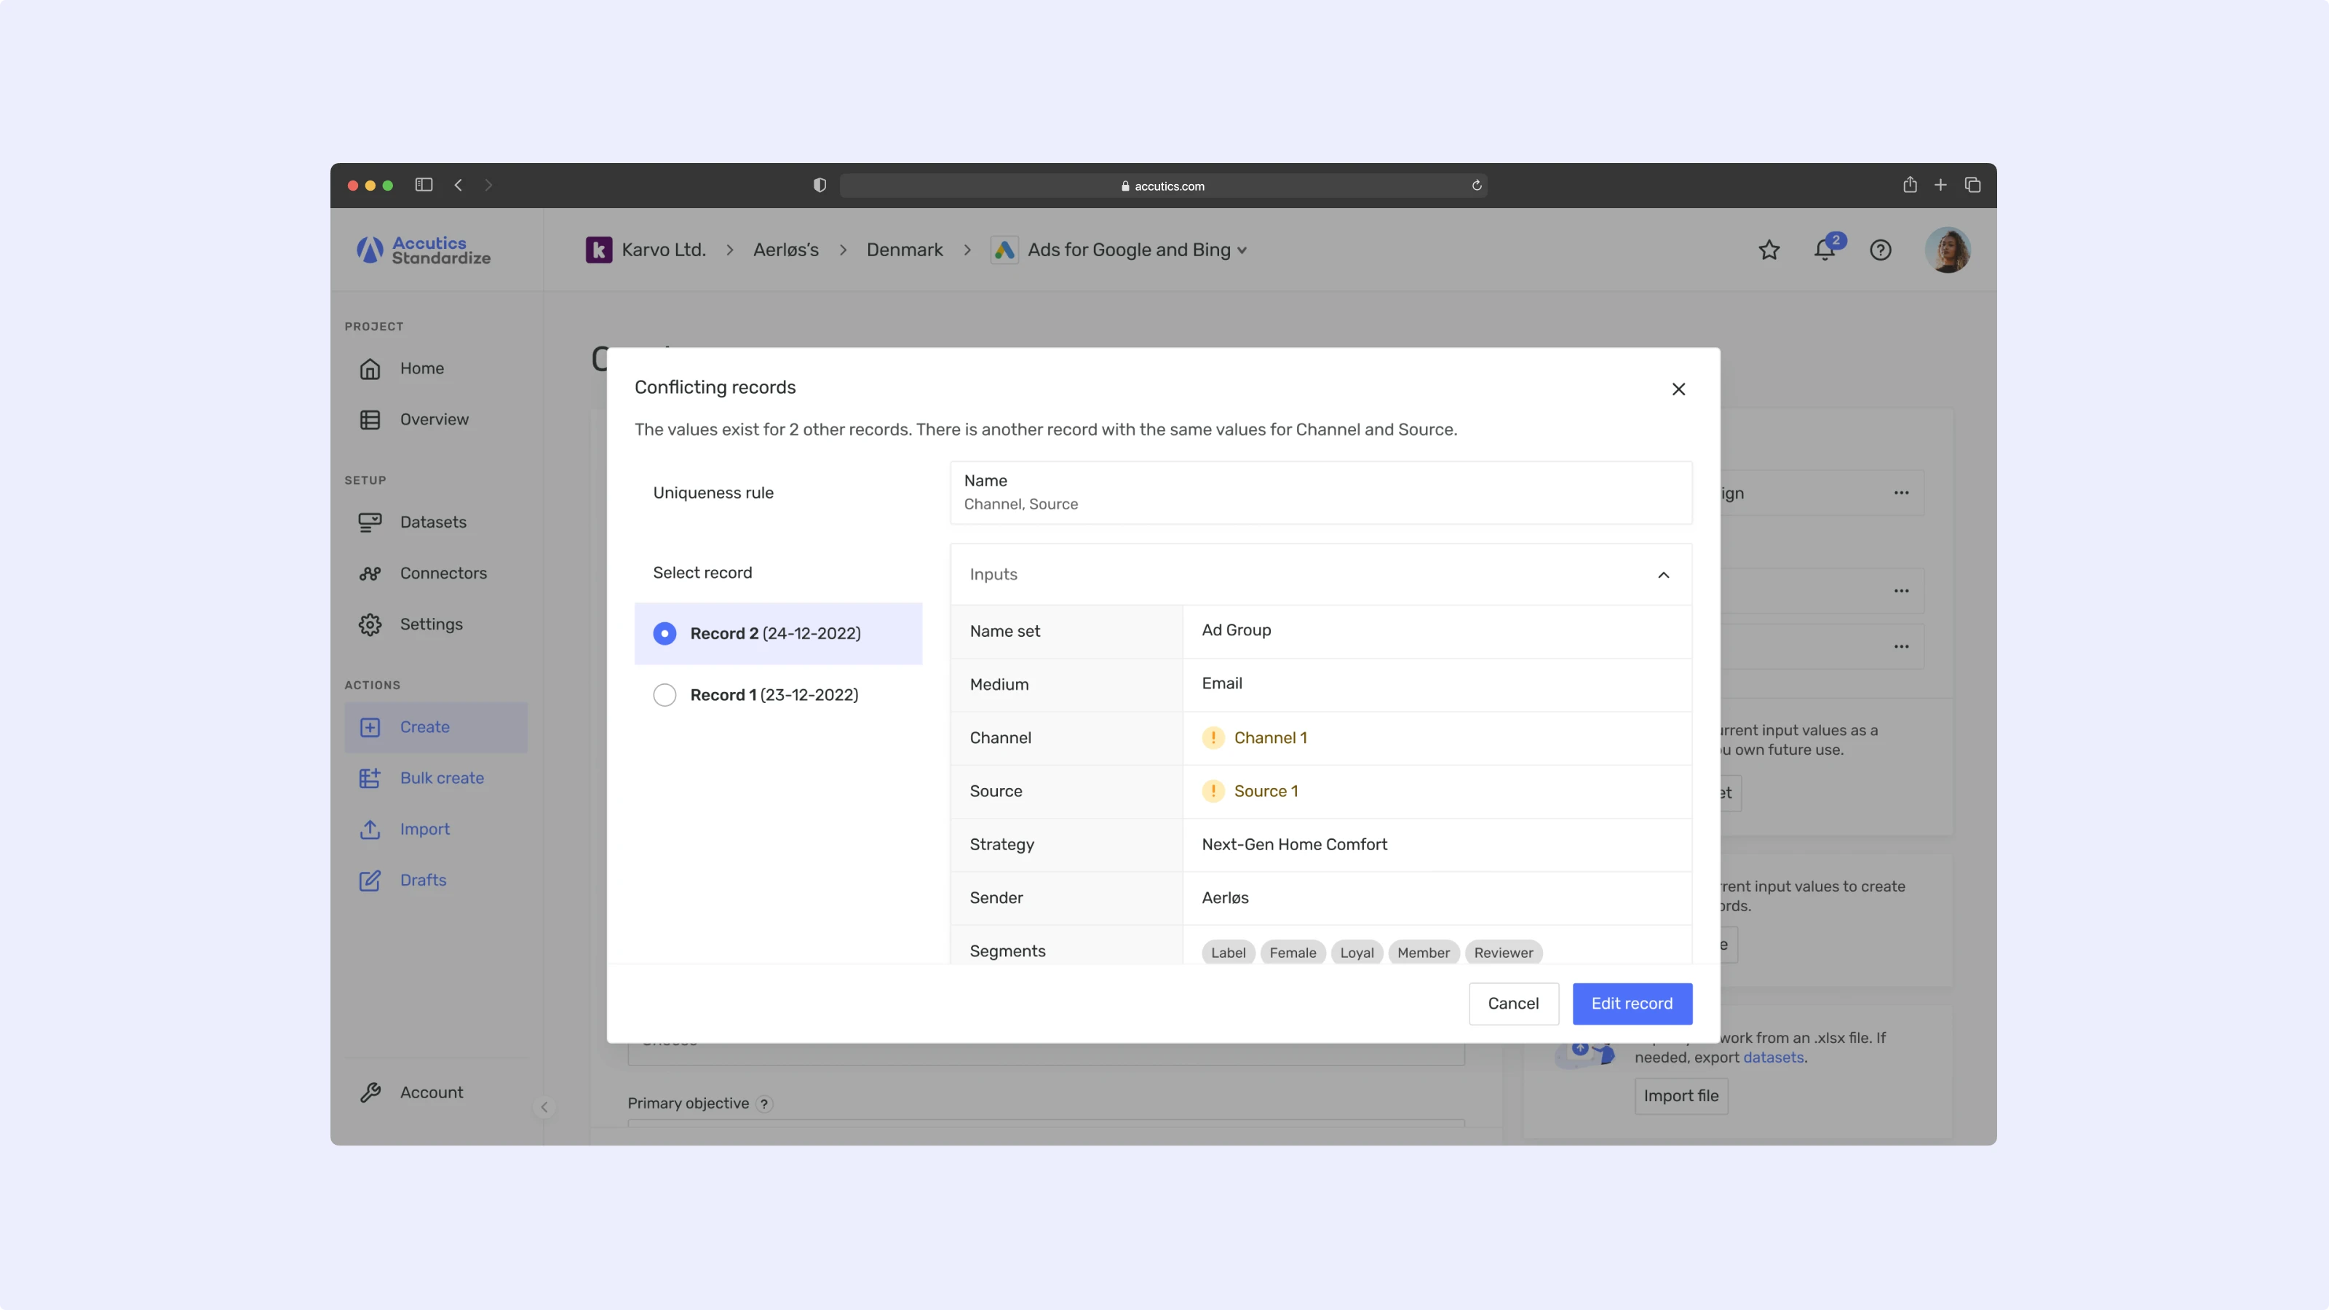Viewport: 2329px width, 1310px height.
Task: Click the Edit record button
Action: click(x=1631, y=1004)
